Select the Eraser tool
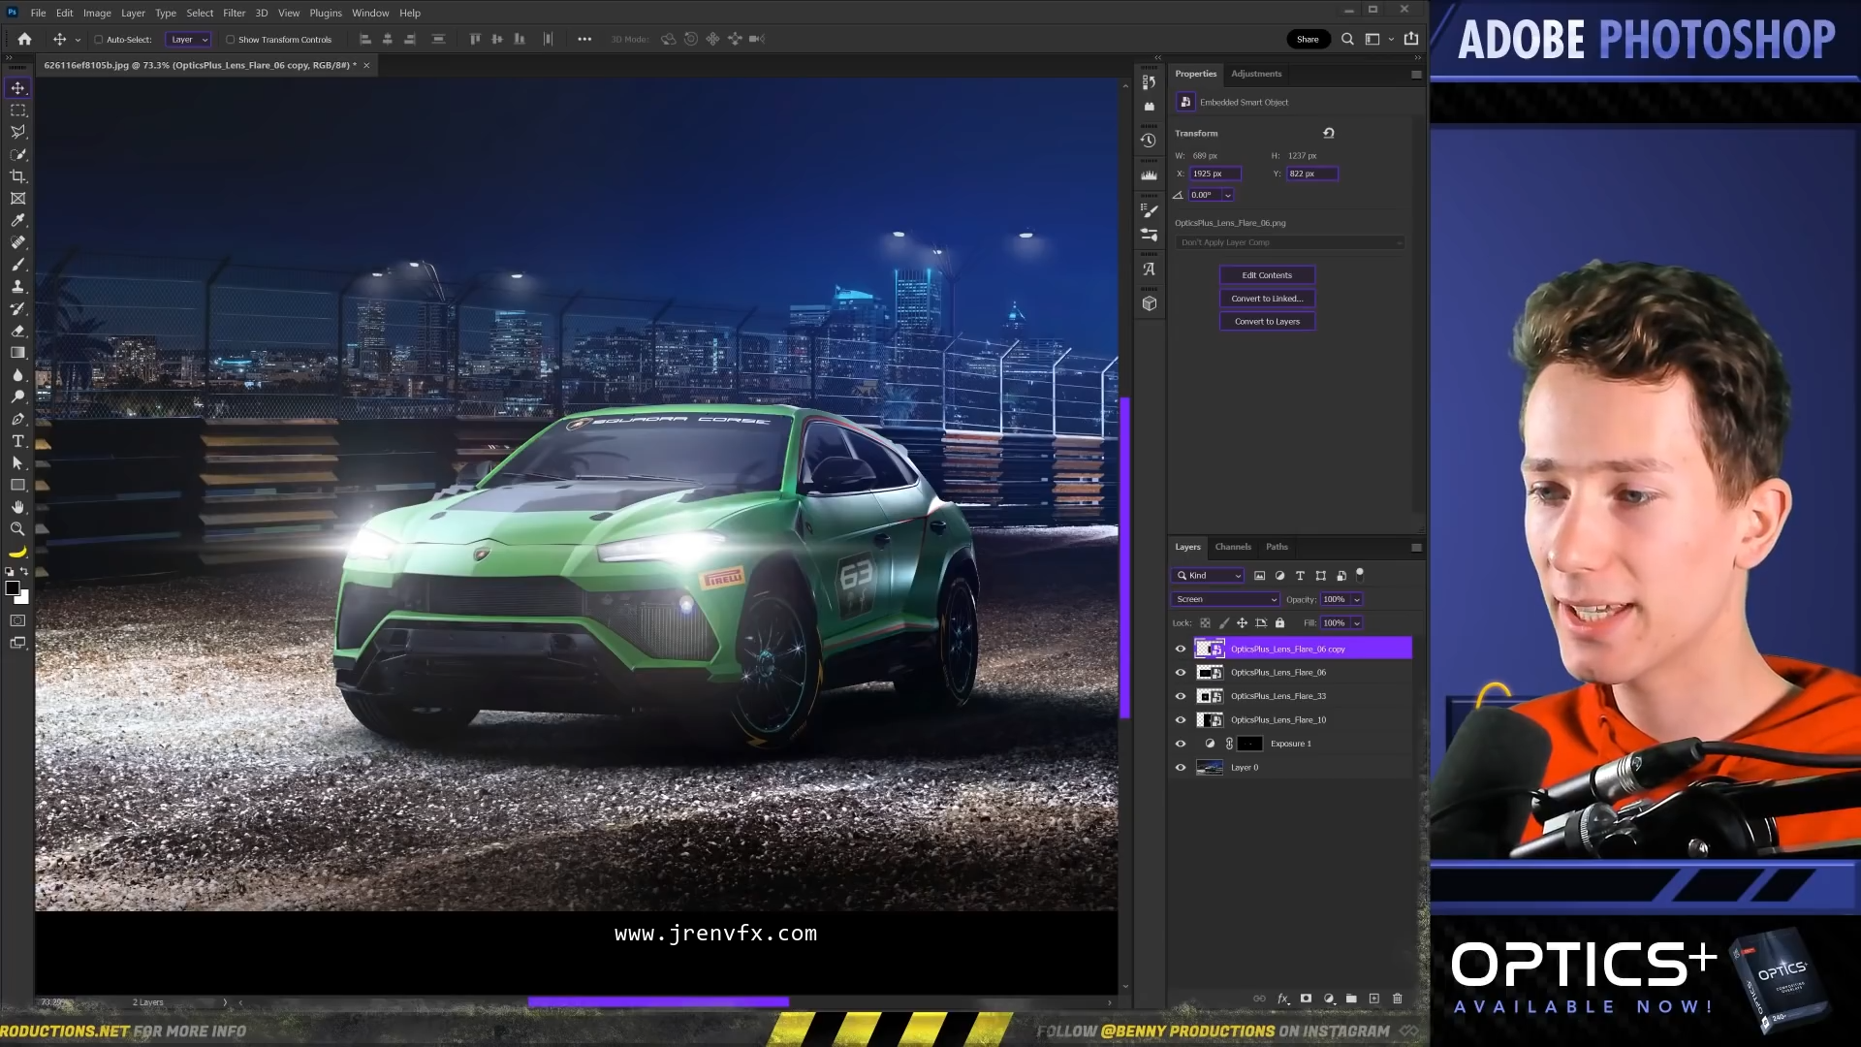The height and width of the screenshot is (1047, 1861). [17, 331]
